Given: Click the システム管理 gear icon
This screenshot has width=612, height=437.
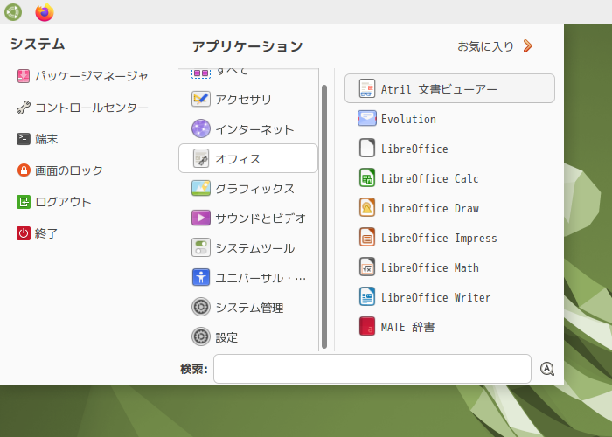Looking at the screenshot, I should 201,307.
